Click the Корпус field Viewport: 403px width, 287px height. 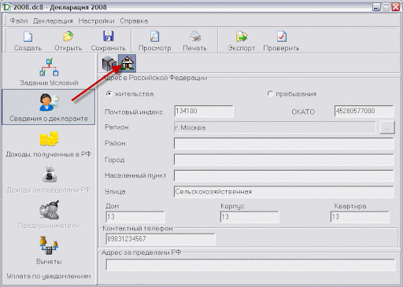coord(250,217)
